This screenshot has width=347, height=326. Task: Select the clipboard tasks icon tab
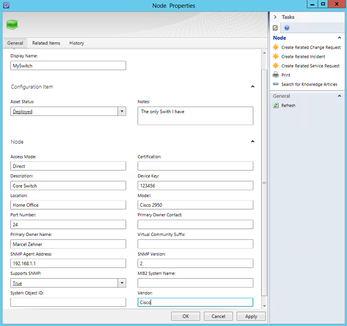pos(275,28)
